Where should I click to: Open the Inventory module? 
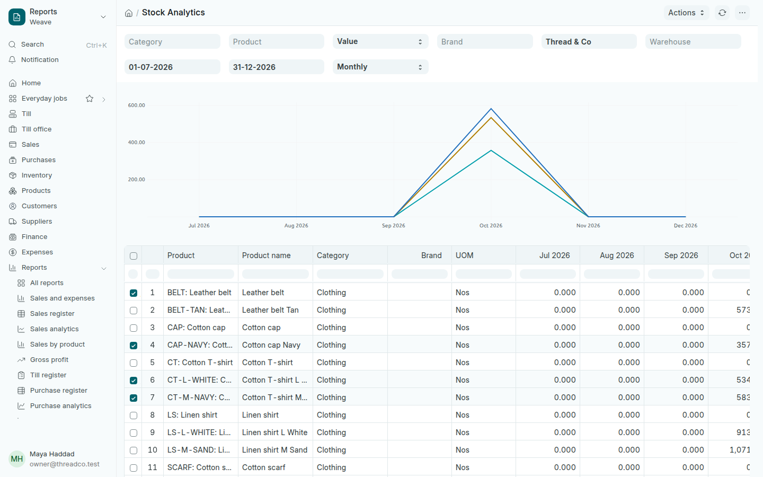(x=58, y=175)
